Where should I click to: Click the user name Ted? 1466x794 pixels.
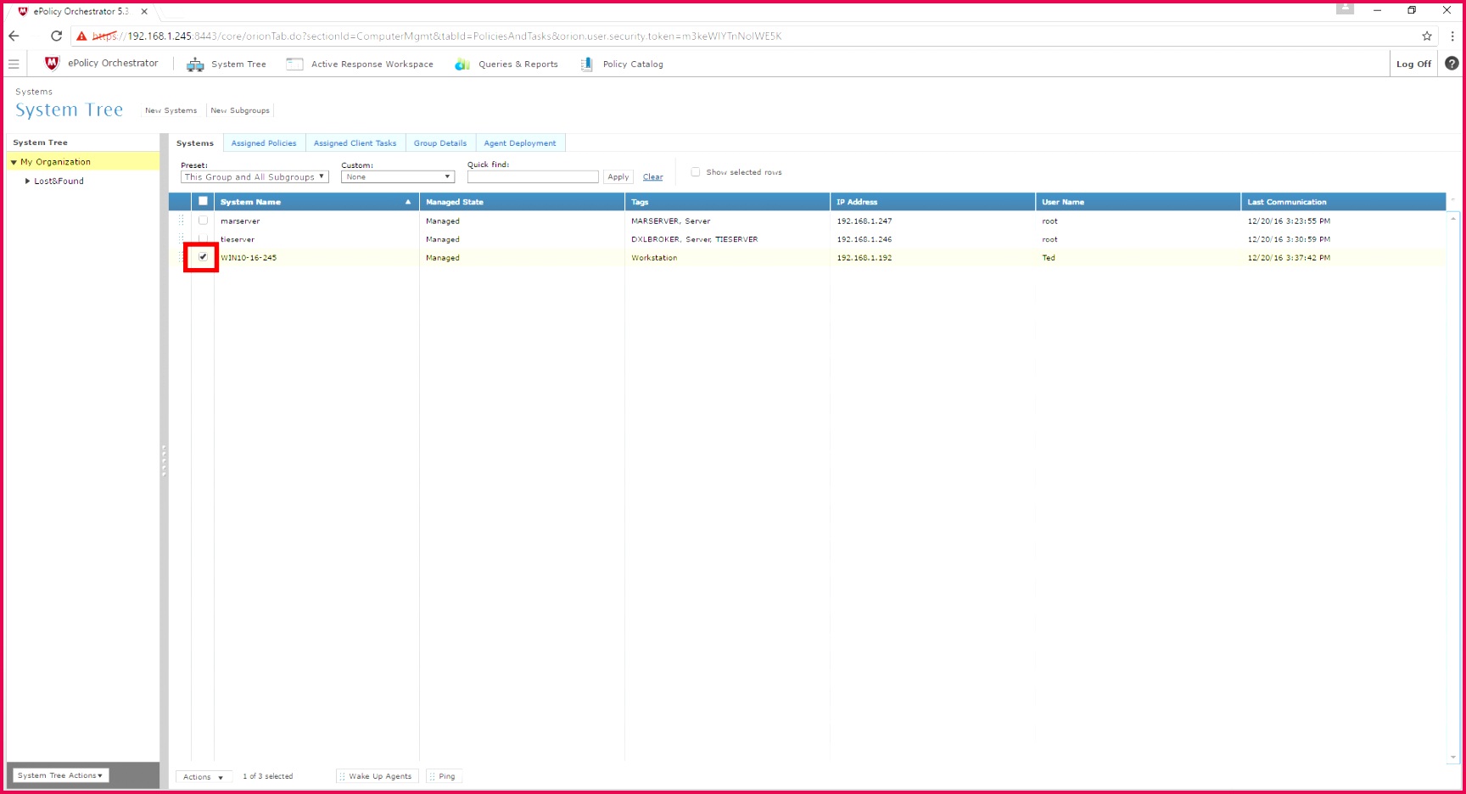click(1049, 258)
